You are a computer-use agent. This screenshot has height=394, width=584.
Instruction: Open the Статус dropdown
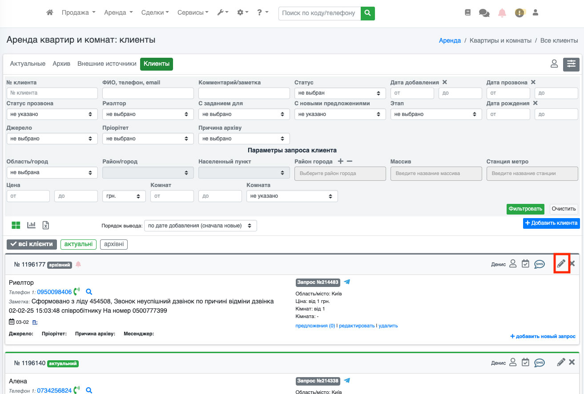(x=340, y=93)
